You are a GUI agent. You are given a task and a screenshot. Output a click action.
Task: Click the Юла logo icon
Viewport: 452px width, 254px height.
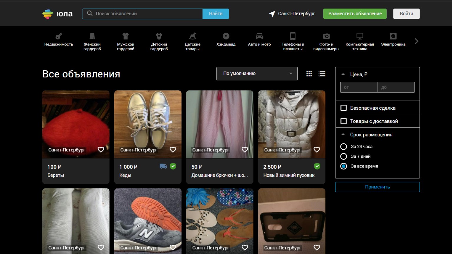47,14
